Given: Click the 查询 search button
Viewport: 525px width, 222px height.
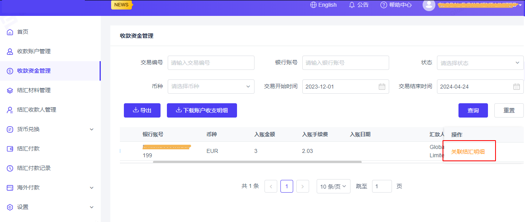Looking at the screenshot, I should click(473, 110).
